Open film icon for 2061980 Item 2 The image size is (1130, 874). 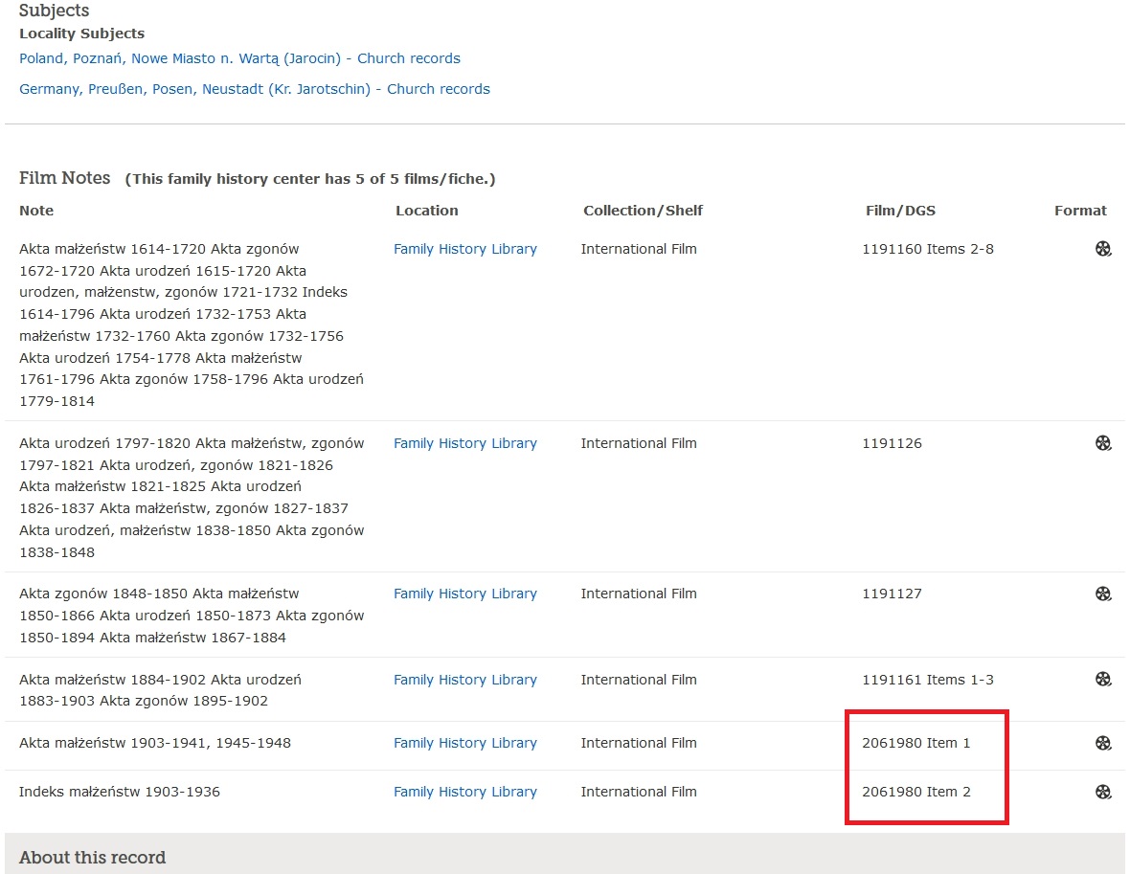point(1103,792)
